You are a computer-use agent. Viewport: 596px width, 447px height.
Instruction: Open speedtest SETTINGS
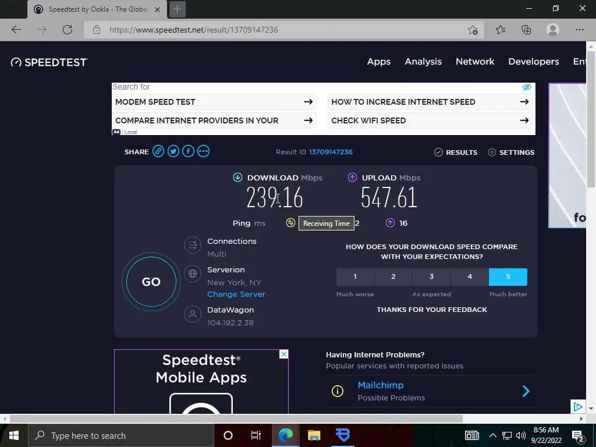pyautogui.click(x=511, y=152)
